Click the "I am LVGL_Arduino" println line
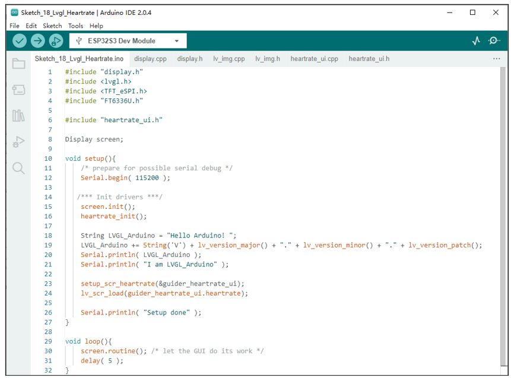 coord(155,264)
